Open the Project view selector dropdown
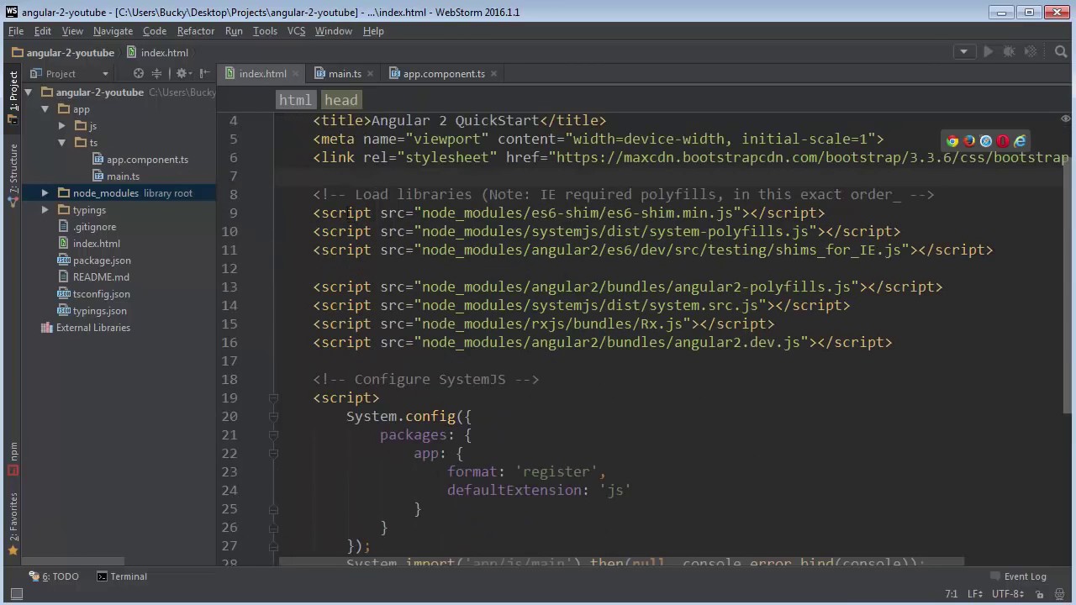 click(x=69, y=73)
